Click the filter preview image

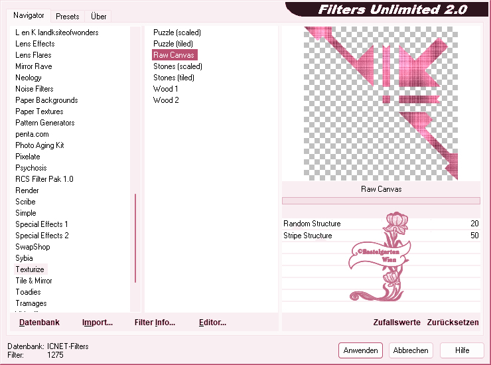381,103
